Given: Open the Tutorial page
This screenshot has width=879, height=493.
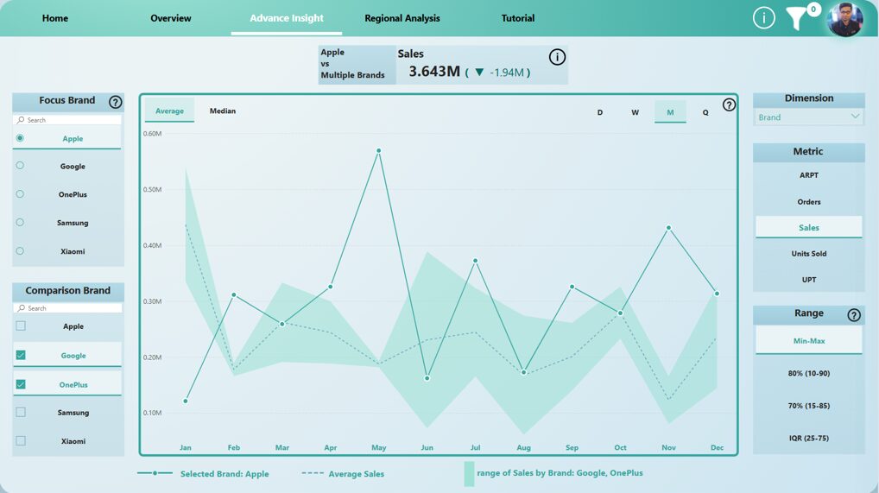Looking at the screenshot, I should [517, 18].
